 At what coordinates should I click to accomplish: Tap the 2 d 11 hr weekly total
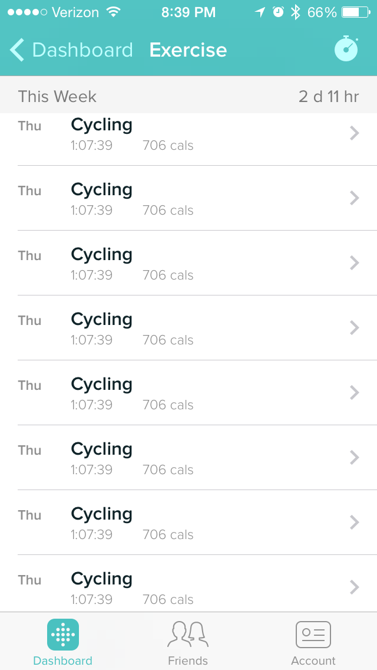click(328, 97)
